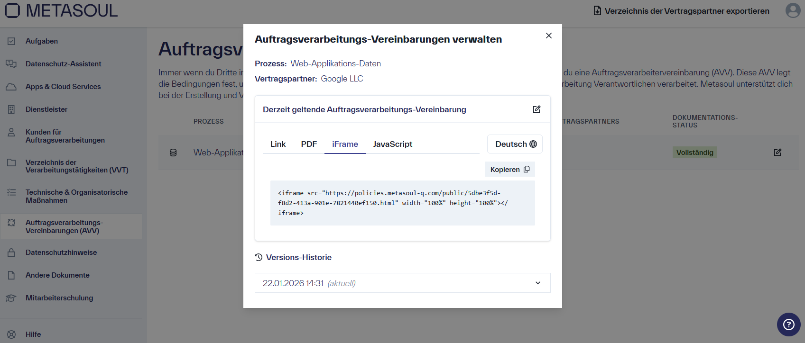Select the iFrame tab

point(345,144)
